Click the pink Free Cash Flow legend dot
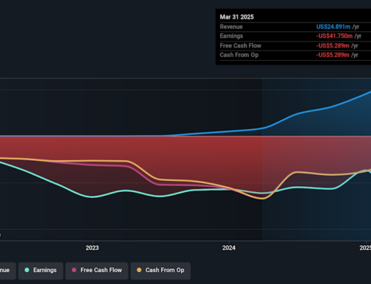 [x=74, y=270]
